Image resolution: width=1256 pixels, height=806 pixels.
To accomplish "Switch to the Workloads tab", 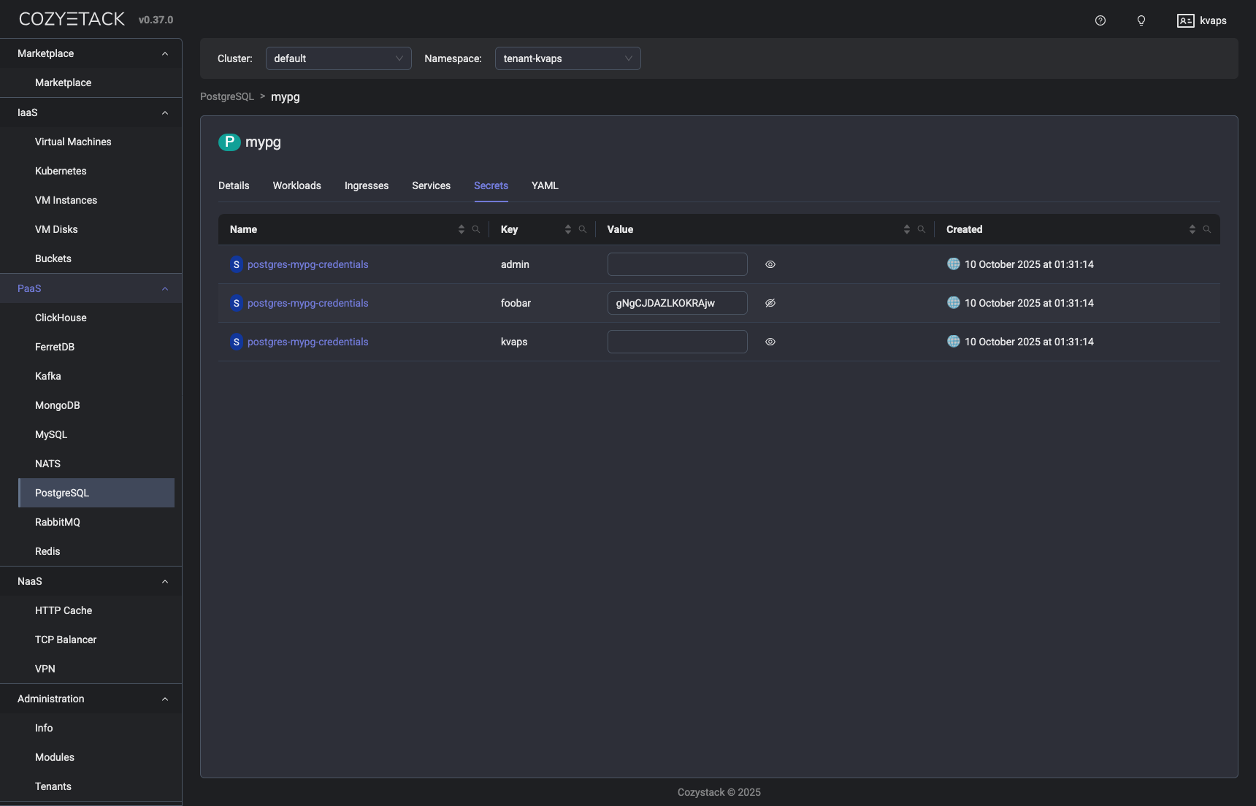I will (296, 185).
